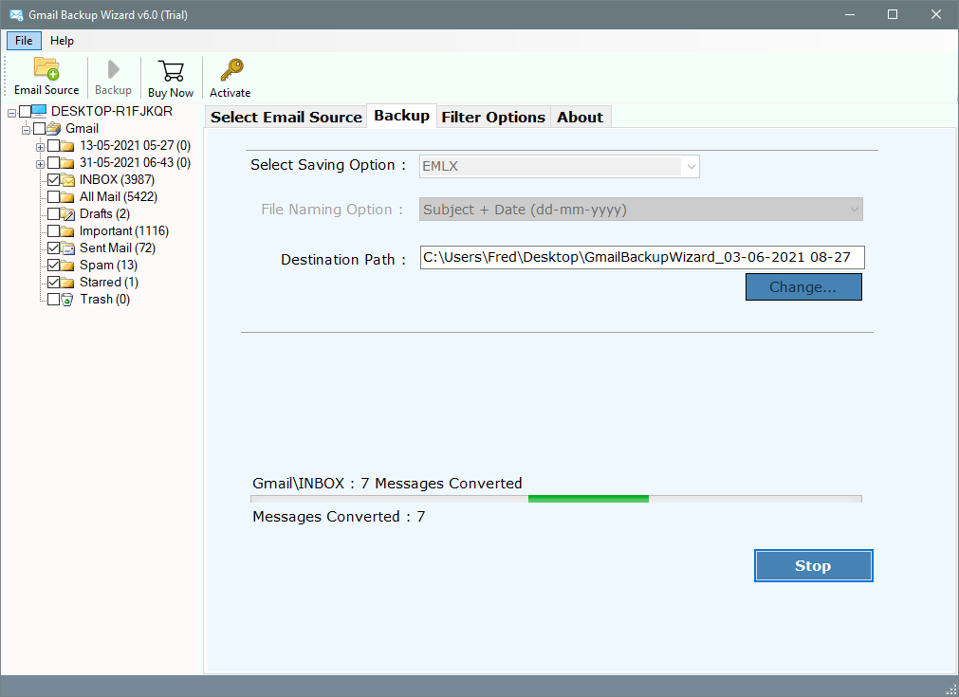
Task: Select the Starred (1) label
Action: (x=109, y=283)
